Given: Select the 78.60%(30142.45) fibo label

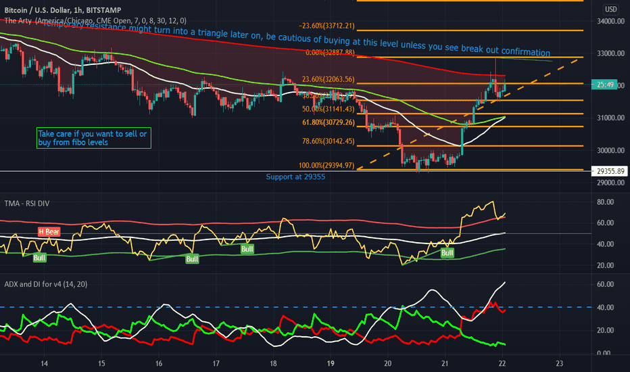Looking at the screenshot, I should (329, 141).
